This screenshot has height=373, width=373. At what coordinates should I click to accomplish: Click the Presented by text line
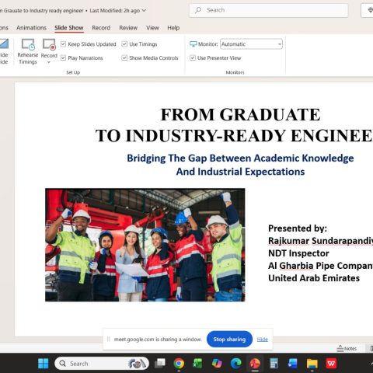(x=298, y=228)
